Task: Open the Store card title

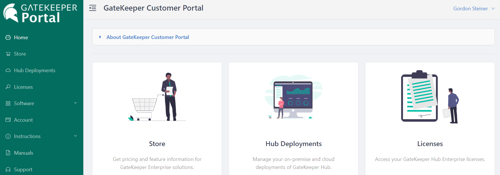Action: (157, 144)
